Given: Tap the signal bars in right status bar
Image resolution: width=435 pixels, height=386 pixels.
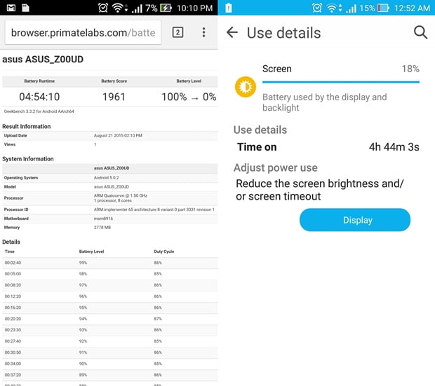Looking at the screenshot, I should click(x=351, y=8).
